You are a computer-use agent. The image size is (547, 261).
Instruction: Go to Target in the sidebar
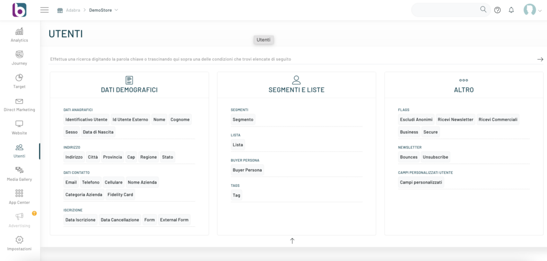19,78
